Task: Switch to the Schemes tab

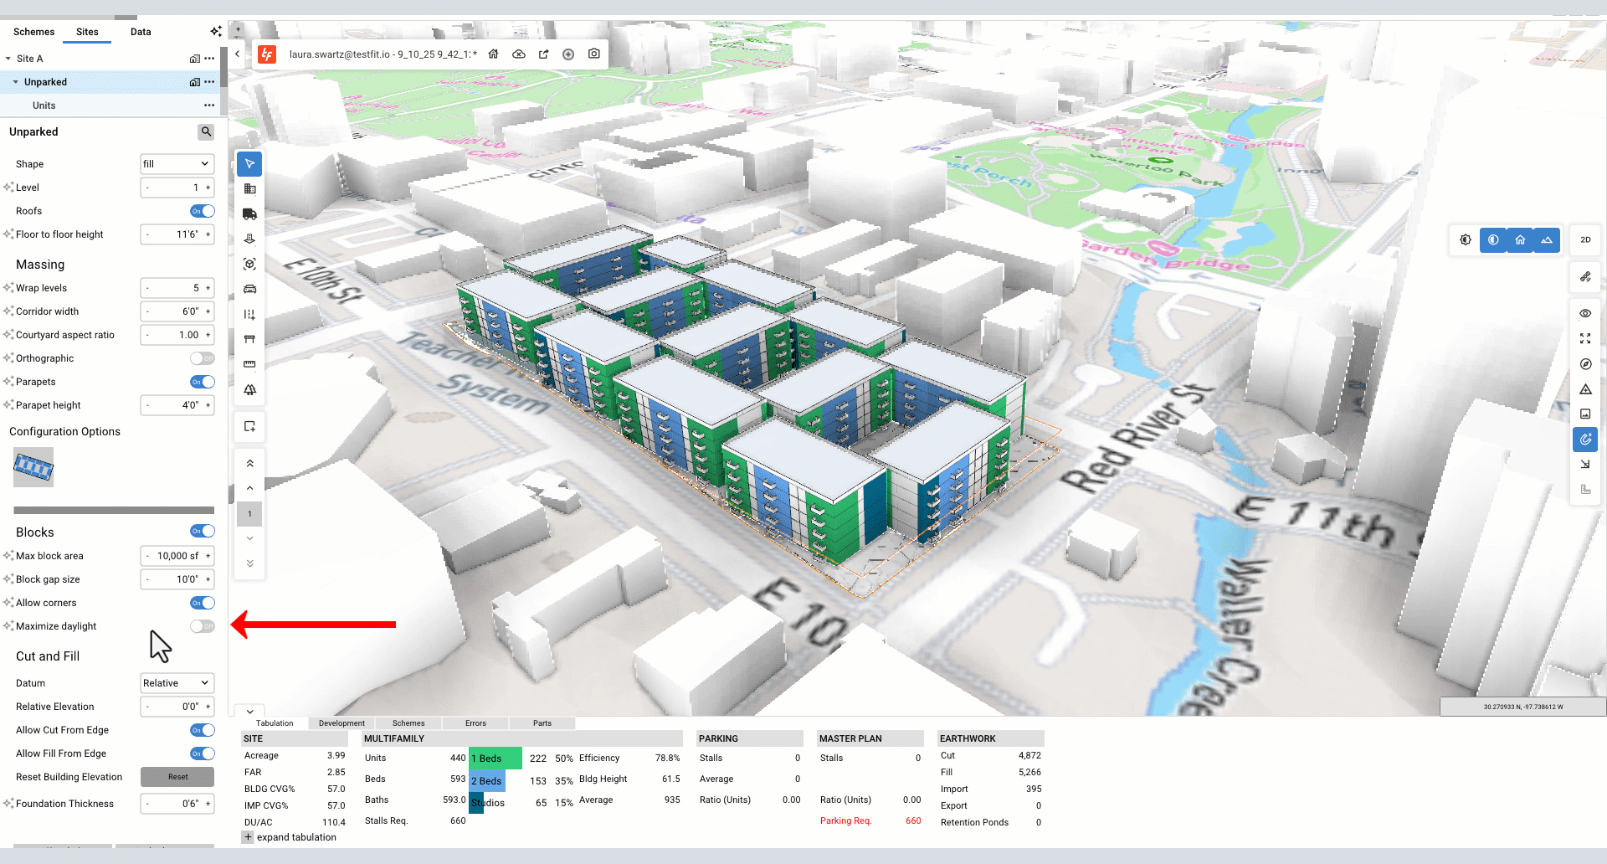Action: coord(33,32)
